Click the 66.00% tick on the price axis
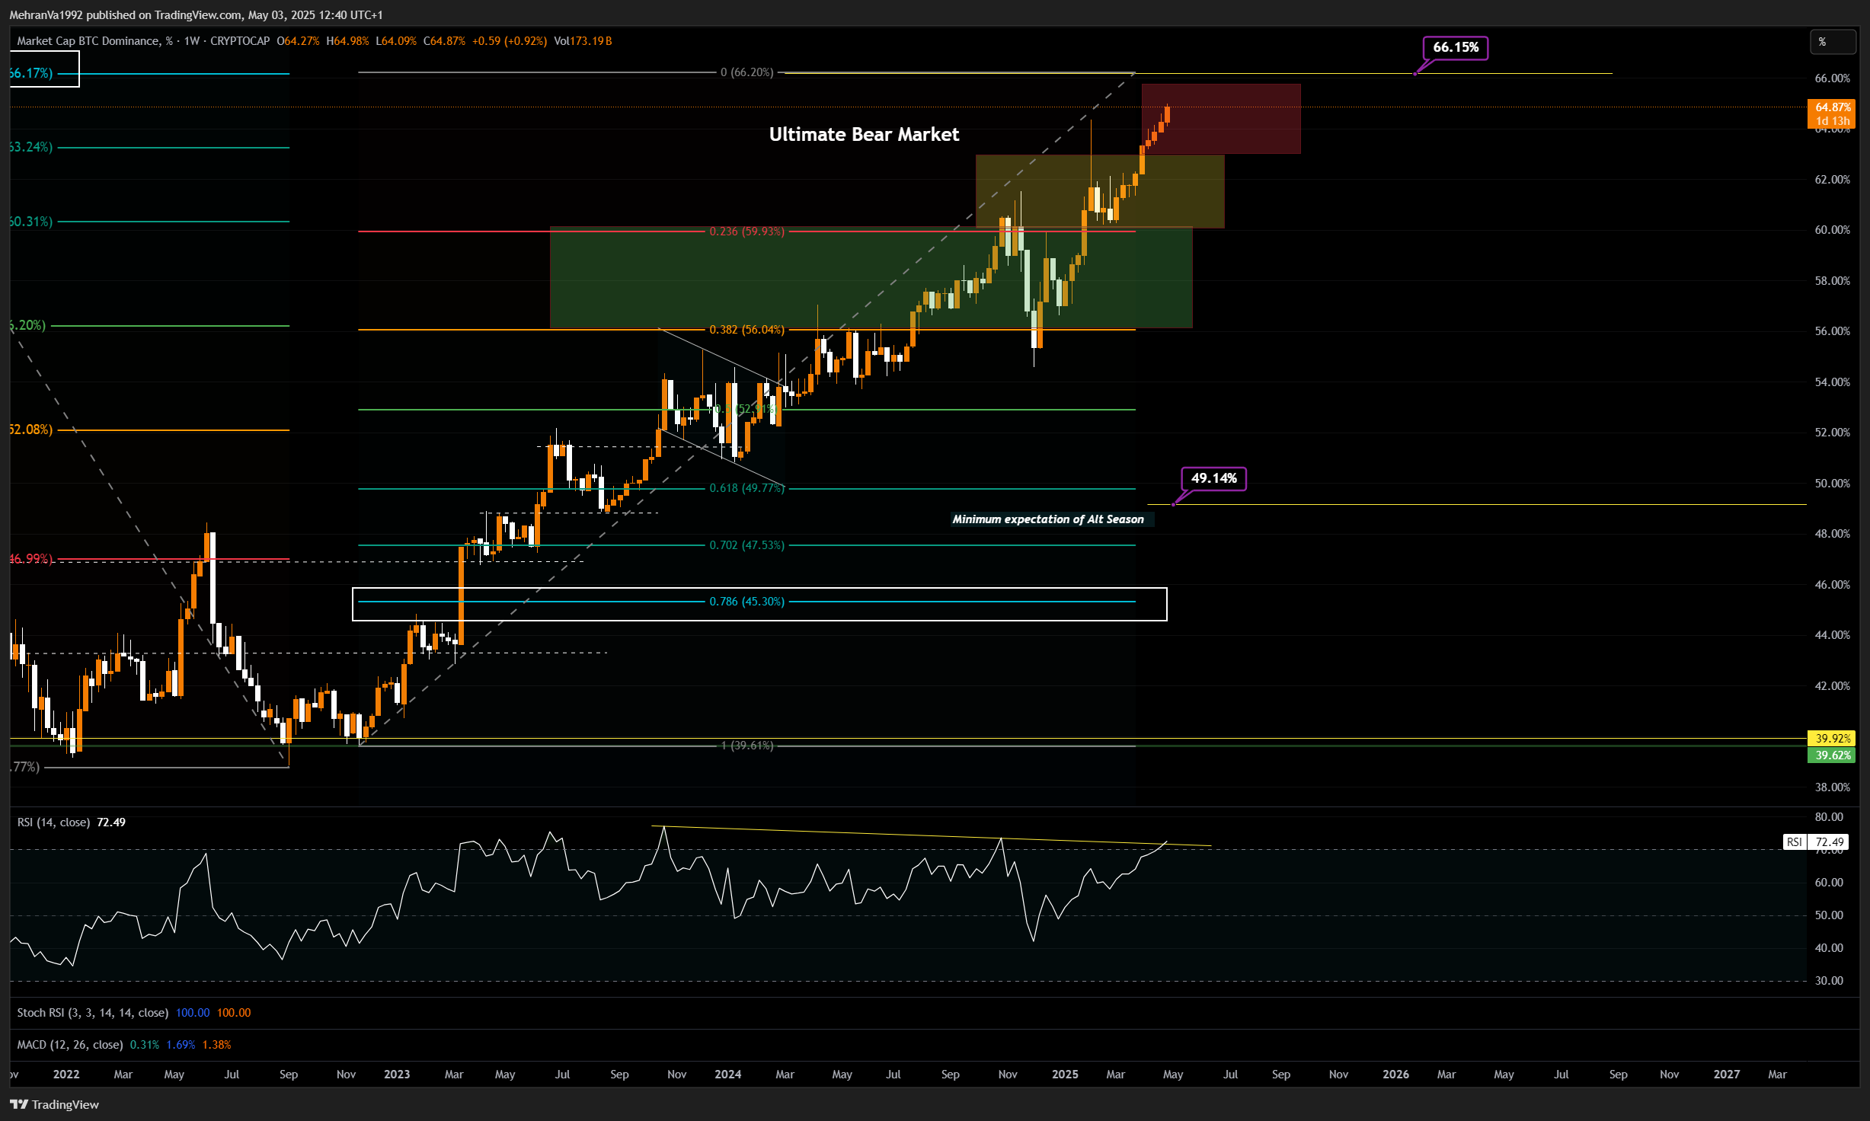 pos(1832,78)
